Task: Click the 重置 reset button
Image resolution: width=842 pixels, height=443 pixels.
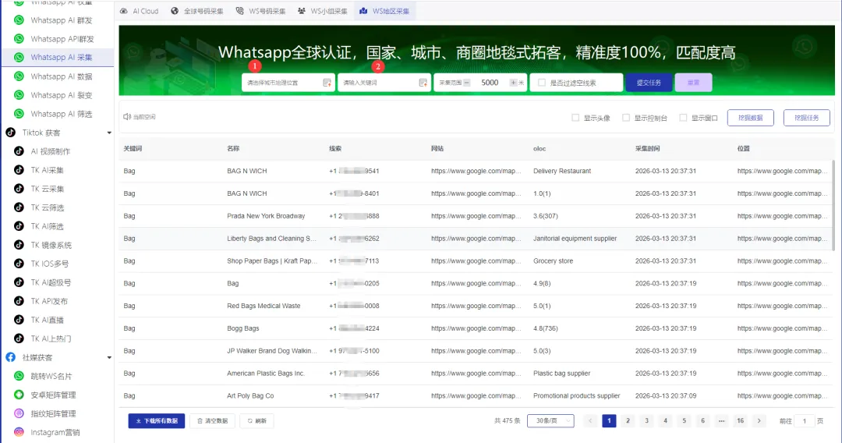Action: [x=693, y=83]
